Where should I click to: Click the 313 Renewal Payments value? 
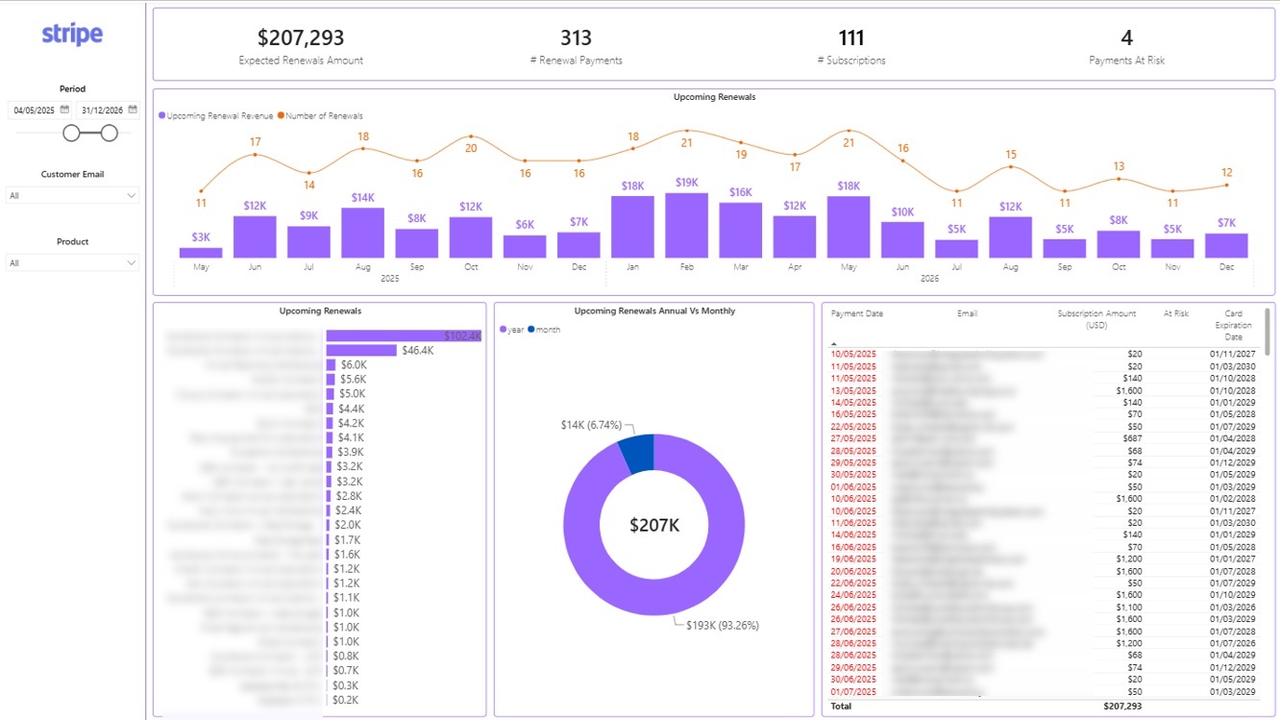coord(577,37)
